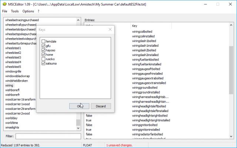
Task: Click true value of wiringignitioninstalled
Action: click(89, 130)
